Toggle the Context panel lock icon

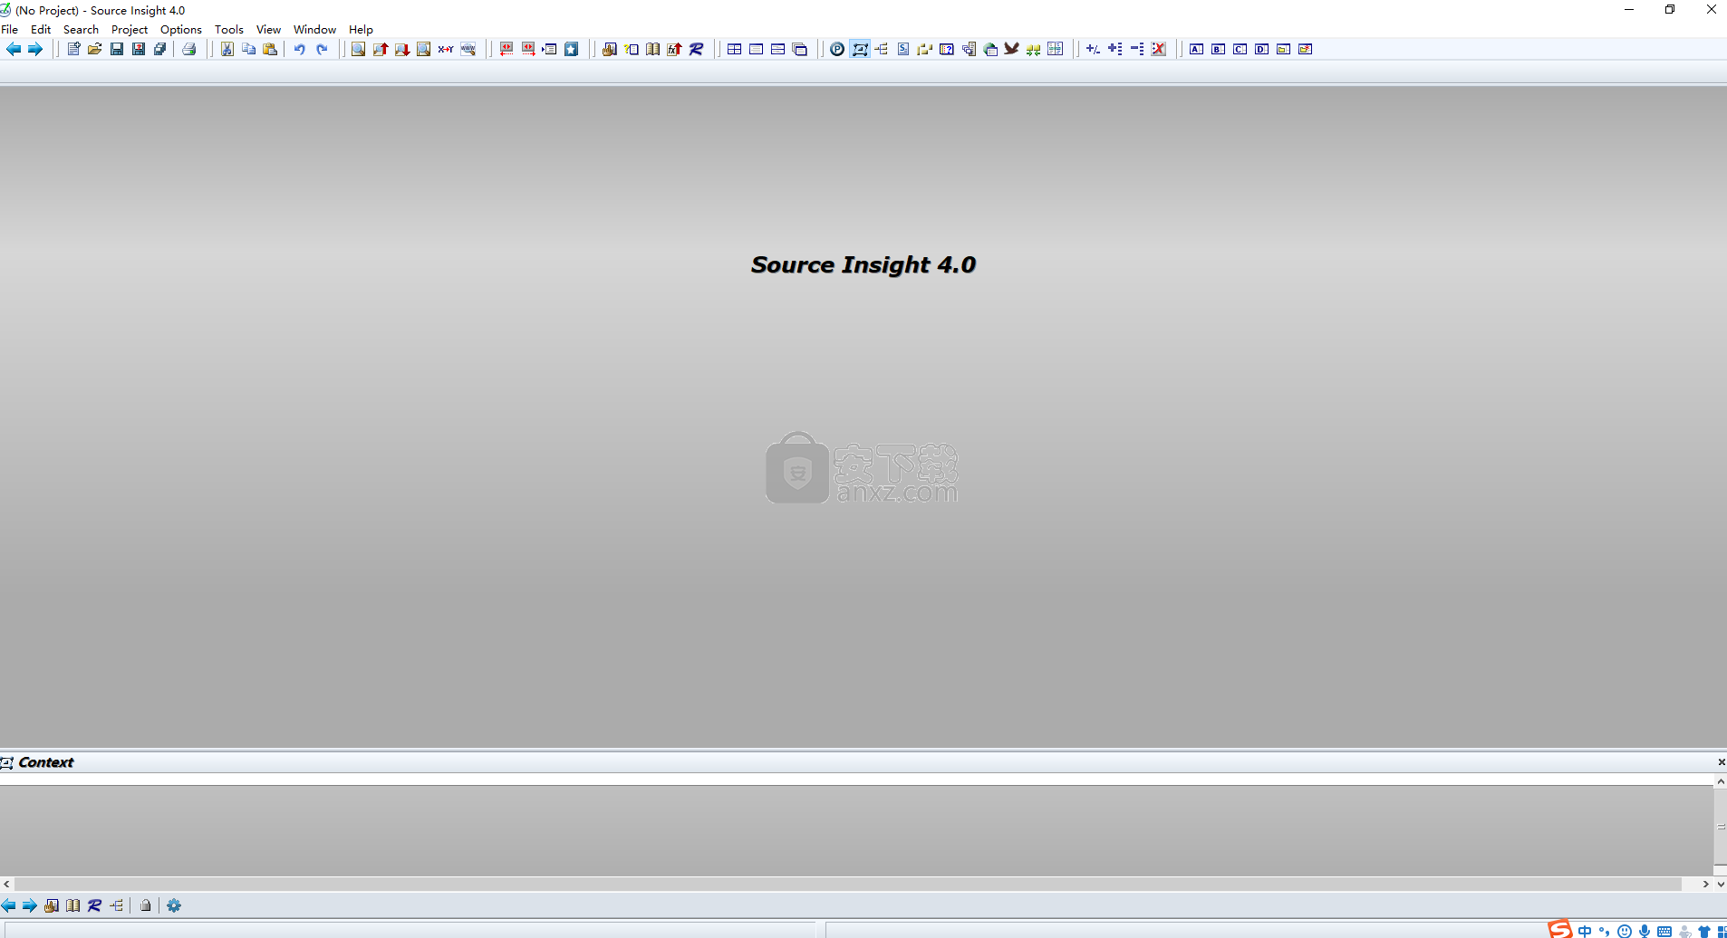coord(146,905)
